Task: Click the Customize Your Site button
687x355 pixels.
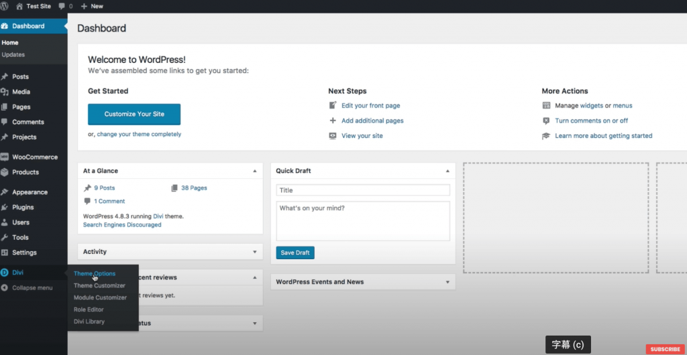Action: [134, 114]
